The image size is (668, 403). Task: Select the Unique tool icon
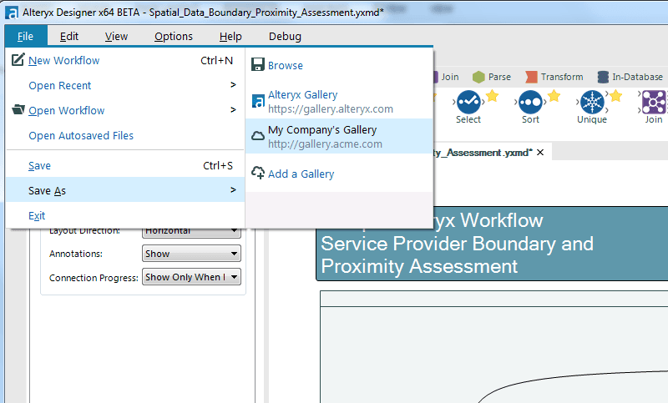(x=592, y=102)
